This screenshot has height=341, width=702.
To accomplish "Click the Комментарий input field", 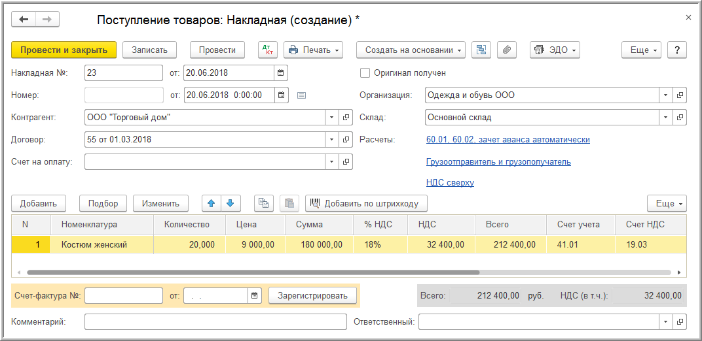I will tap(215, 321).
